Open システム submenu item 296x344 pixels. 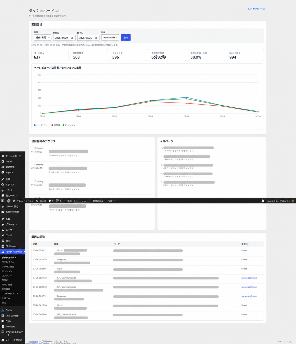[6, 298]
